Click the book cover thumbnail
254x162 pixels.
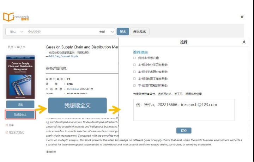point(20,77)
